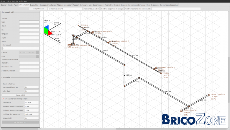
Task: Click the Dressing vent node
Action: point(78,26)
